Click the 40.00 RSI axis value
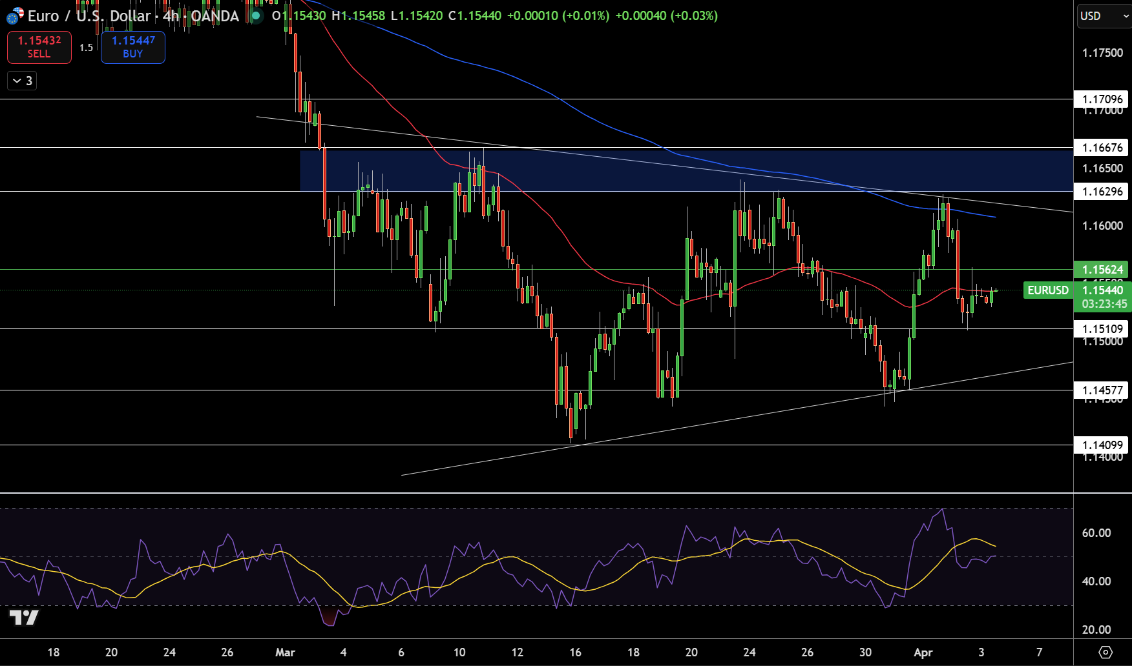1132x666 pixels. (x=1096, y=581)
